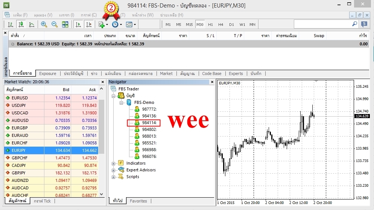The width and height of the screenshot is (374, 210).
Task: Select account 984136 in Navigator
Action: pos(149,116)
